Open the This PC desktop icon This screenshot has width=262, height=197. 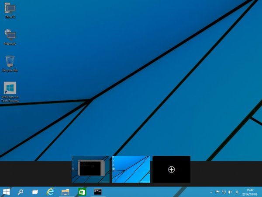click(x=10, y=11)
